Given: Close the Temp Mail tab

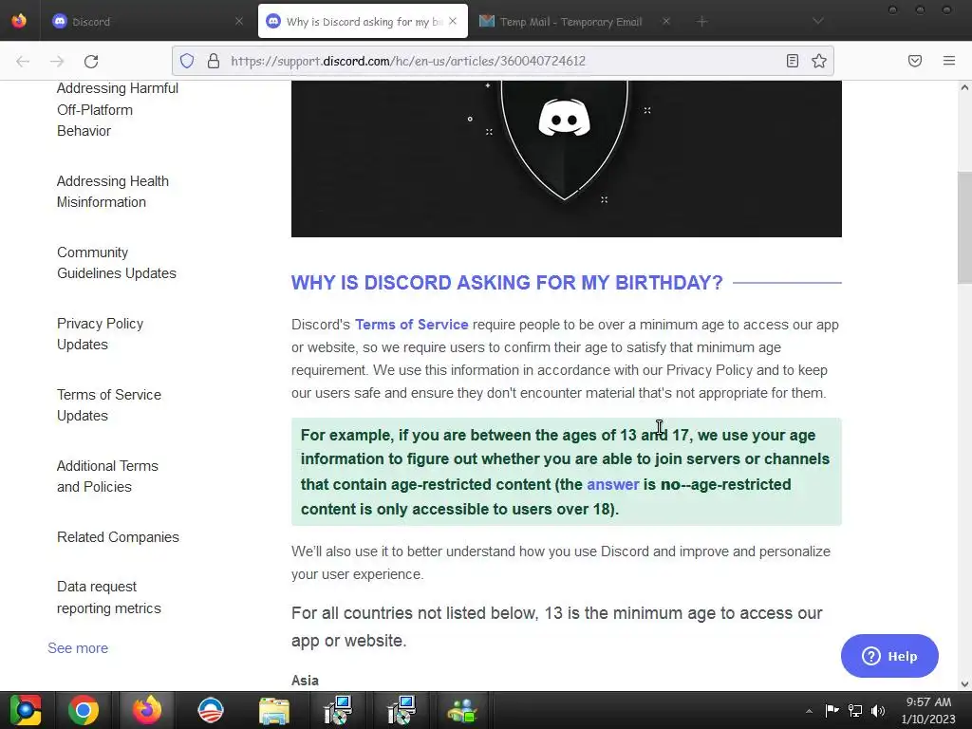Looking at the screenshot, I should [665, 22].
